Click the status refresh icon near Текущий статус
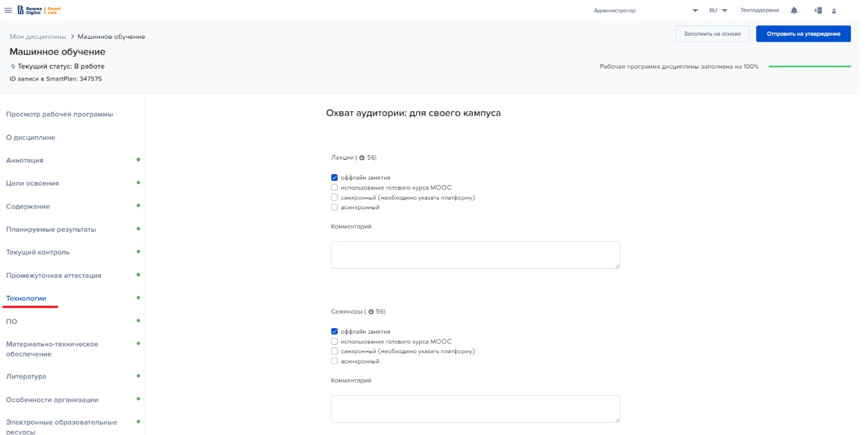The height and width of the screenshot is (435, 866). (13, 66)
